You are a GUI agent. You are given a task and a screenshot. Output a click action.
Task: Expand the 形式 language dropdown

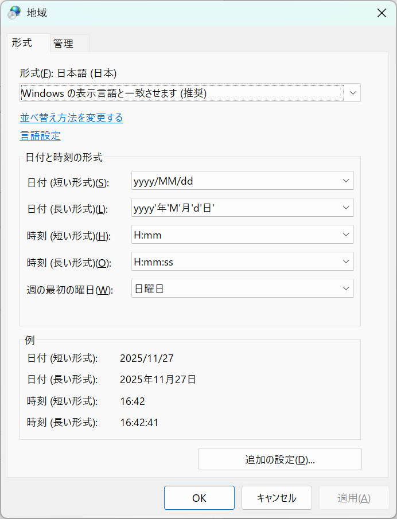point(352,92)
